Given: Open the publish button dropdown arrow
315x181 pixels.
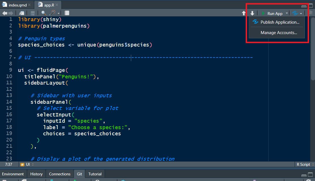Looking at the screenshot, I should pos(301,13).
